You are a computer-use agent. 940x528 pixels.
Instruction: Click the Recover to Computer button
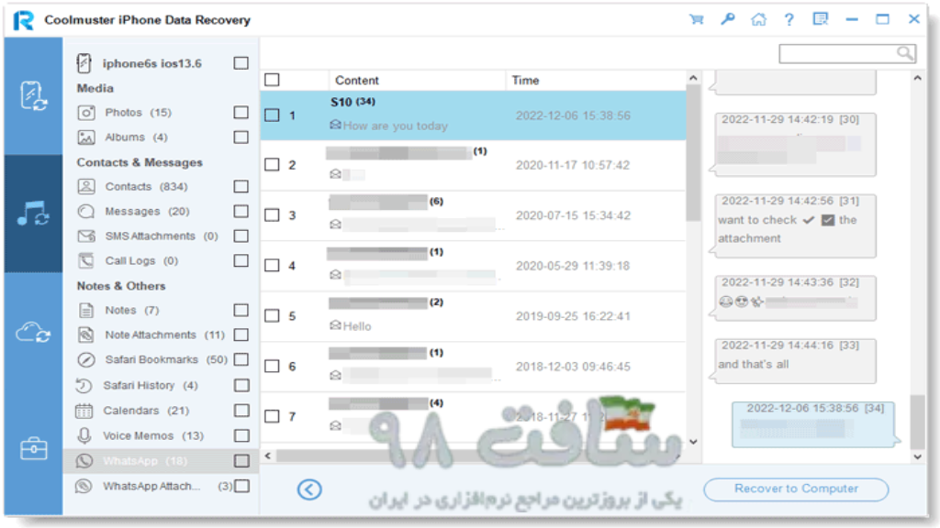(796, 489)
